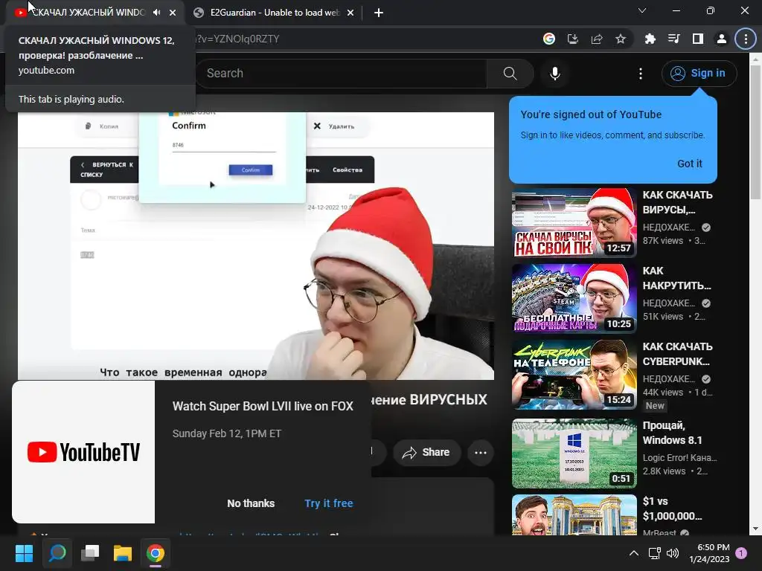The height and width of the screenshot is (571, 762).
Task: Click the title КАК СКАЧАТЬ CYBERPUNK
Action: pos(677,354)
